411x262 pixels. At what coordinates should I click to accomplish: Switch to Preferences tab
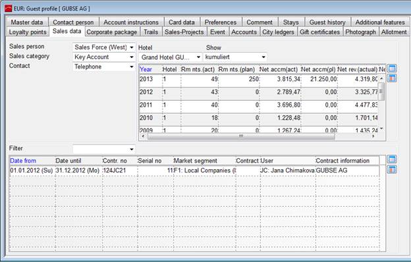pyautogui.click(x=221, y=22)
